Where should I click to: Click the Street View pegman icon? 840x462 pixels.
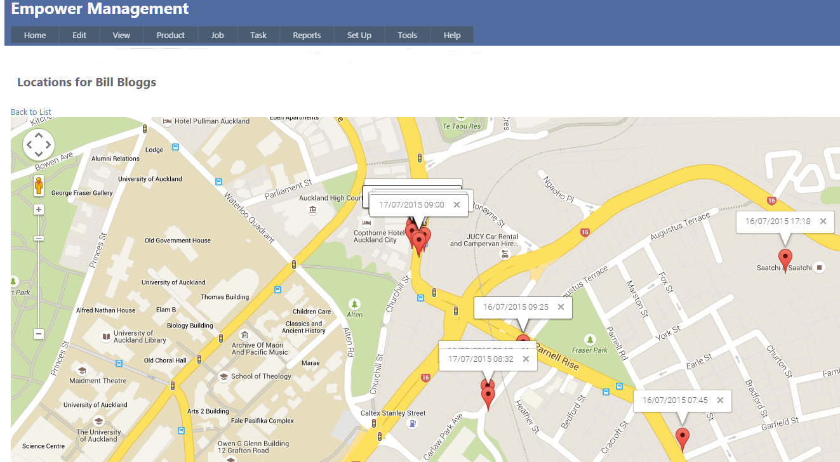pos(39,186)
